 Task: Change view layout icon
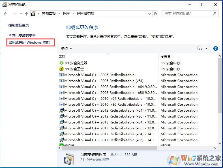(200, 48)
